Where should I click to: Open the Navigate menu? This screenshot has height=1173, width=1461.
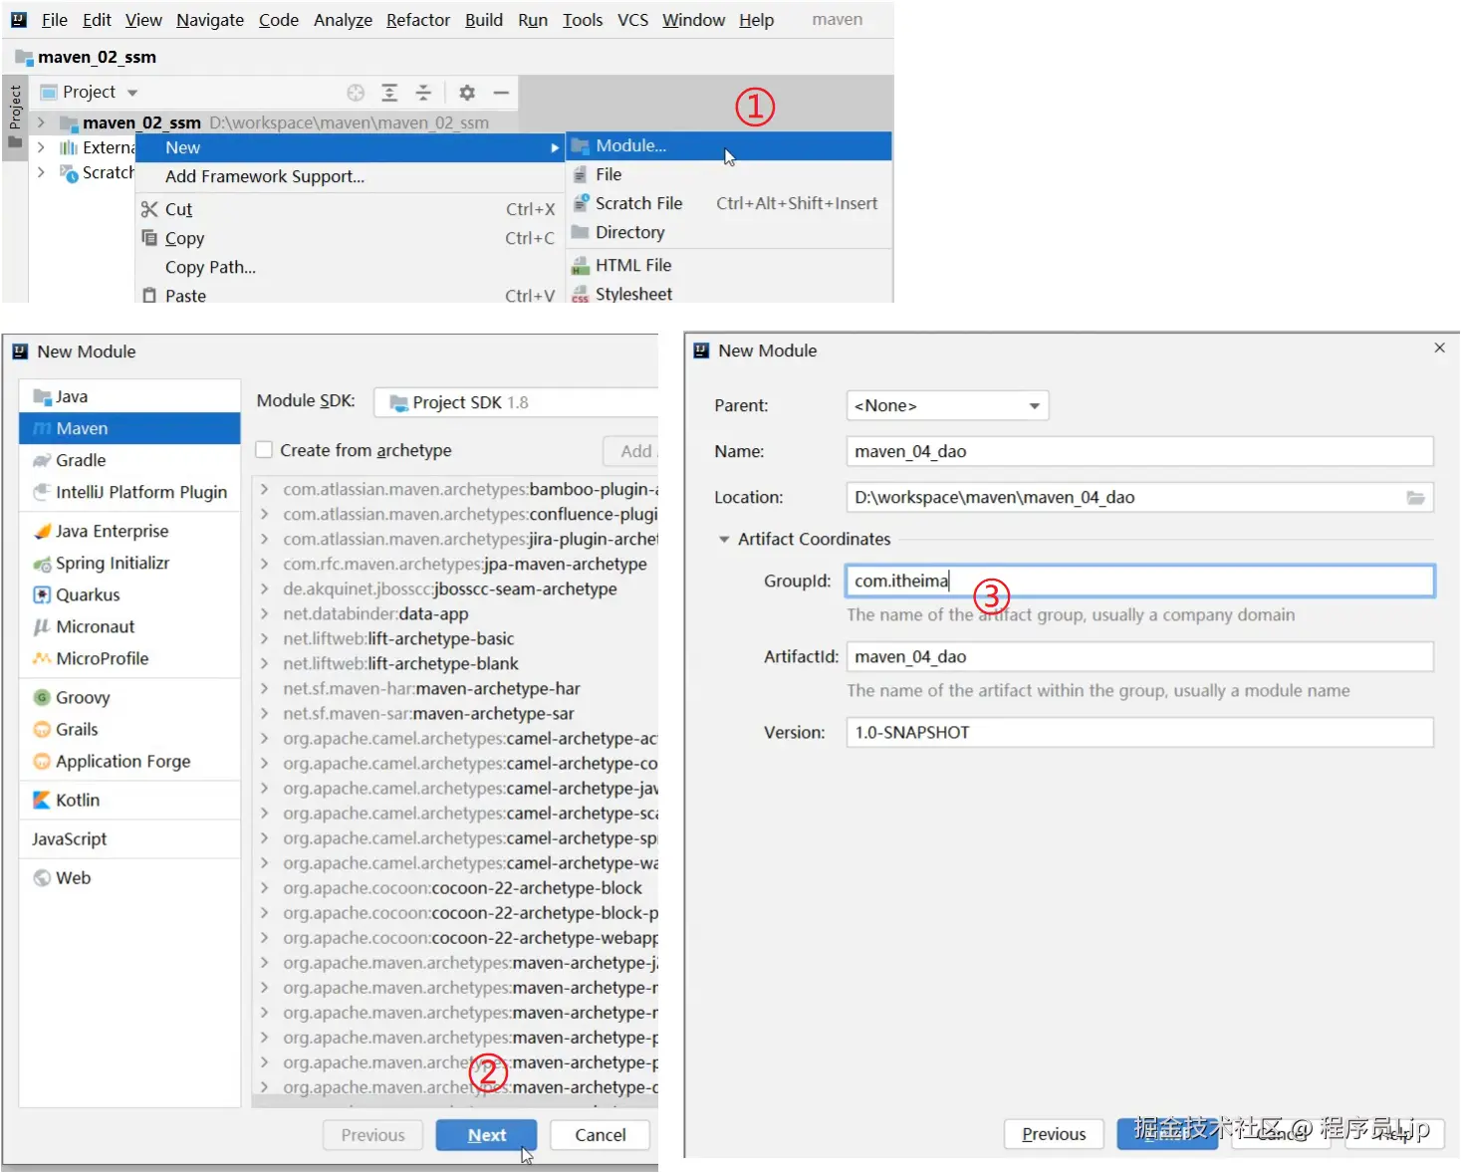210,20
